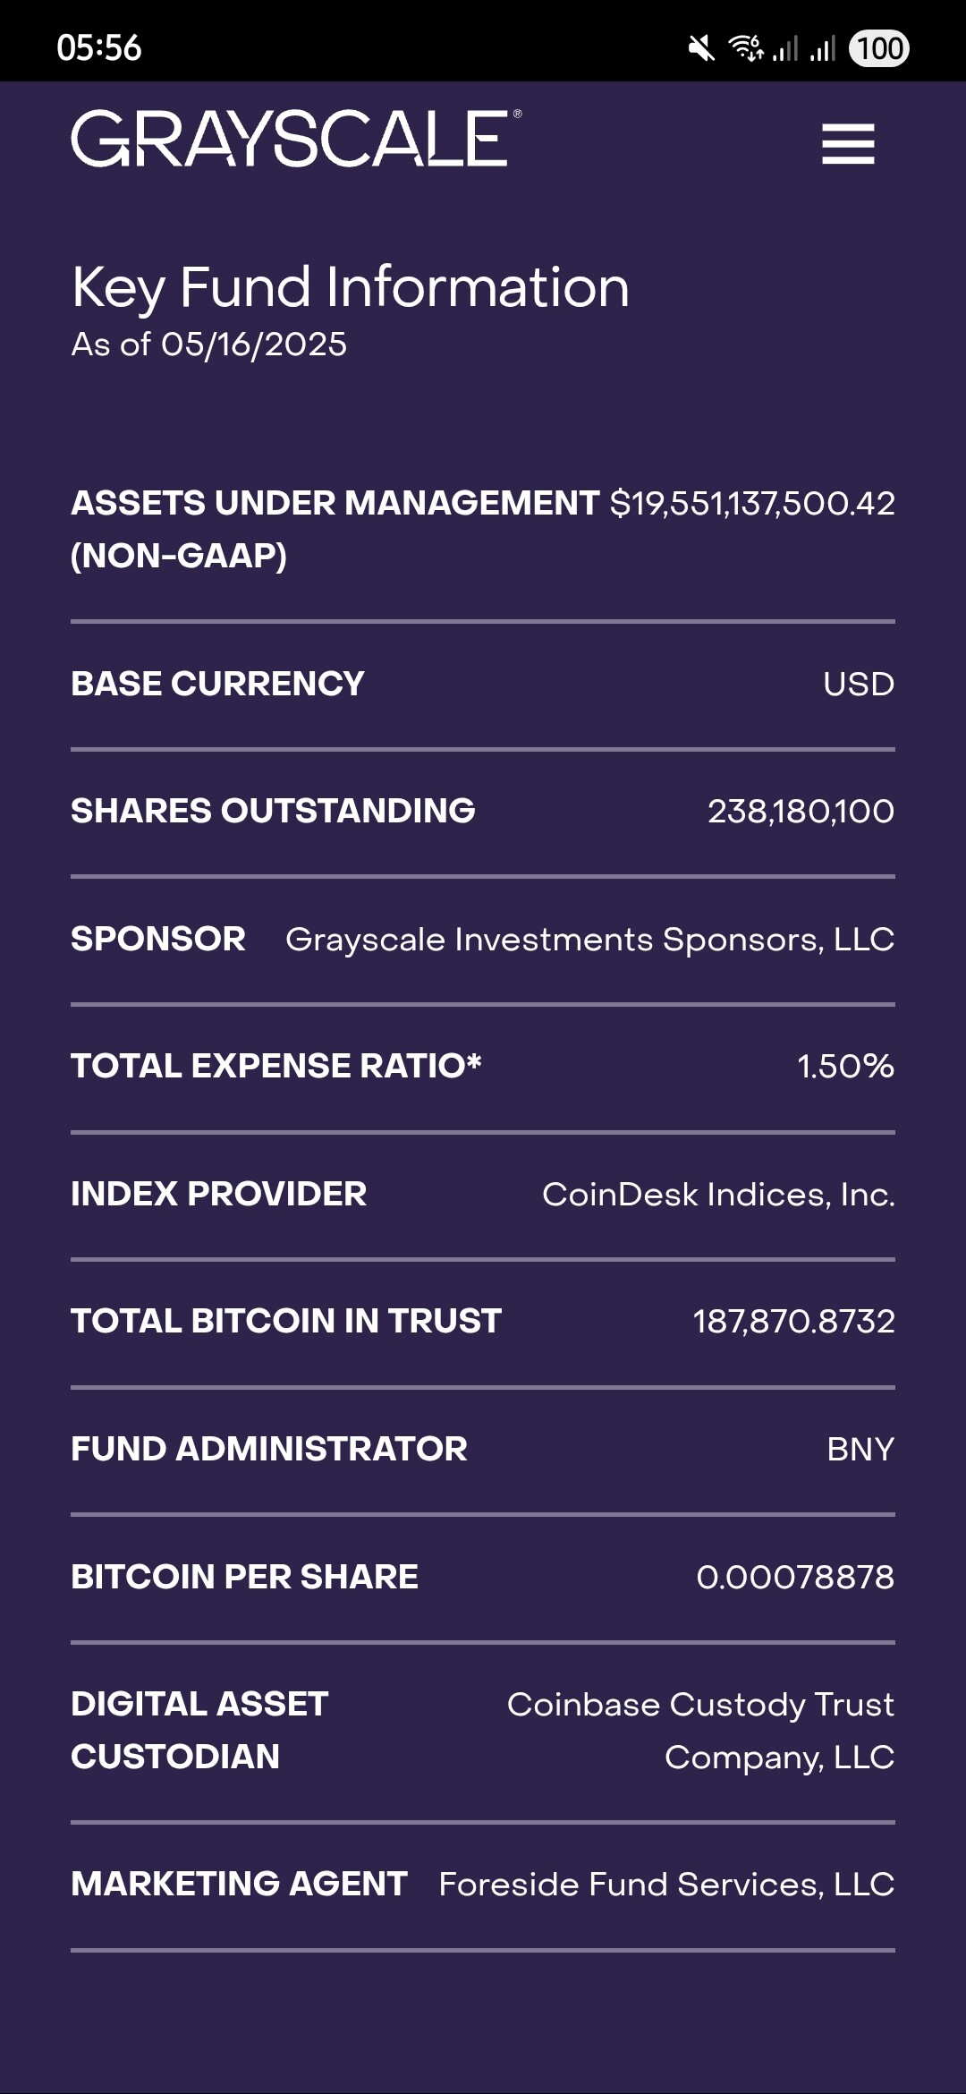Tap the second cellular signal icon
966x2094 pixels.
click(x=823, y=48)
